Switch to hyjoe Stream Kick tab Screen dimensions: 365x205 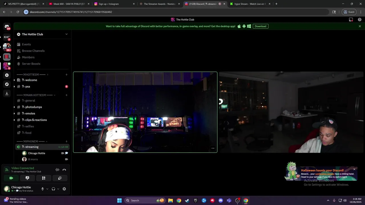pos(250,4)
